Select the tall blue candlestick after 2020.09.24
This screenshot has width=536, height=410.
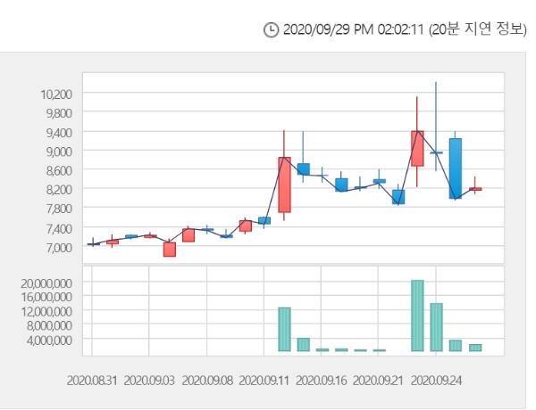point(456,168)
